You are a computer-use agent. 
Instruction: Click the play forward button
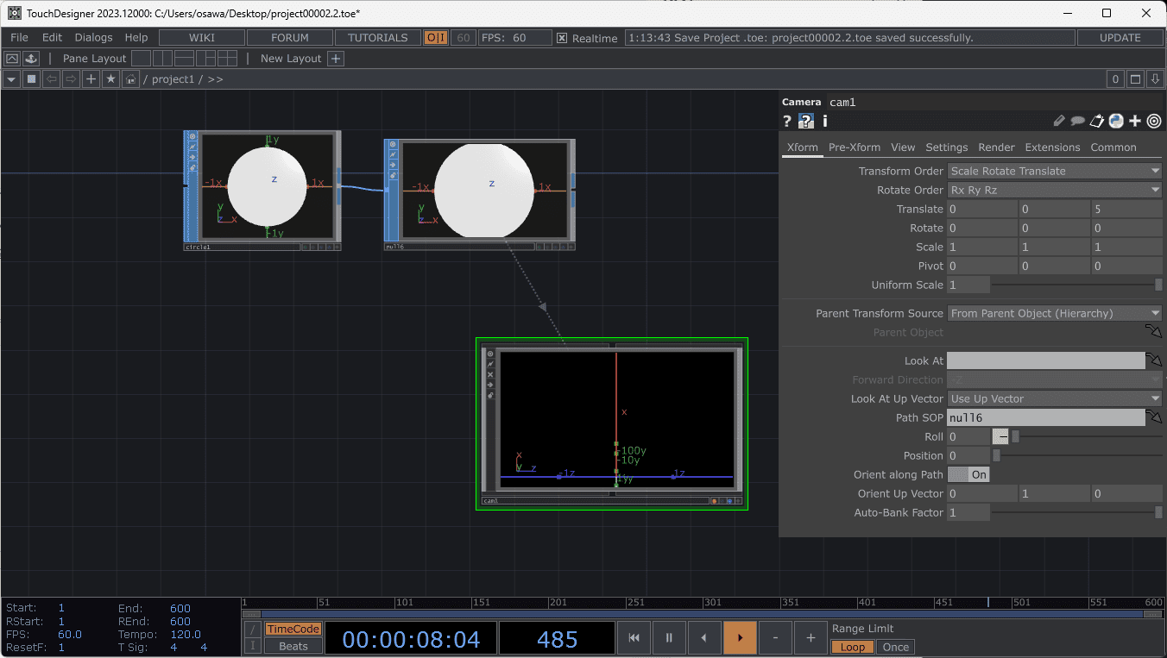click(x=740, y=637)
